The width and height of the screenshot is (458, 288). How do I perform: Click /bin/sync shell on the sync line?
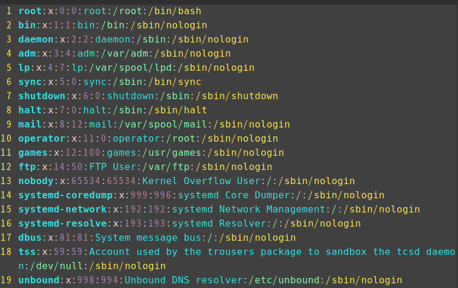point(175,82)
